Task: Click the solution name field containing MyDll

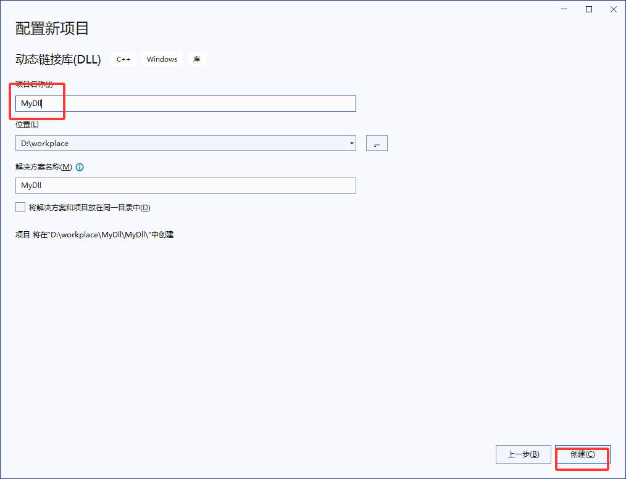Action: pyautogui.click(x=186, y=186)
